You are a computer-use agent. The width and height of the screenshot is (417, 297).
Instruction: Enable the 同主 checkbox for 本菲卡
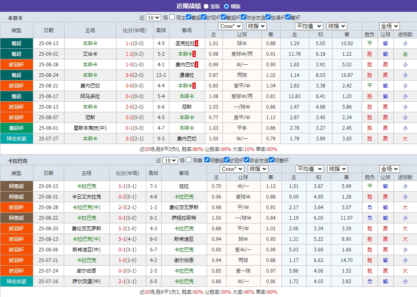tap(171, 17)
